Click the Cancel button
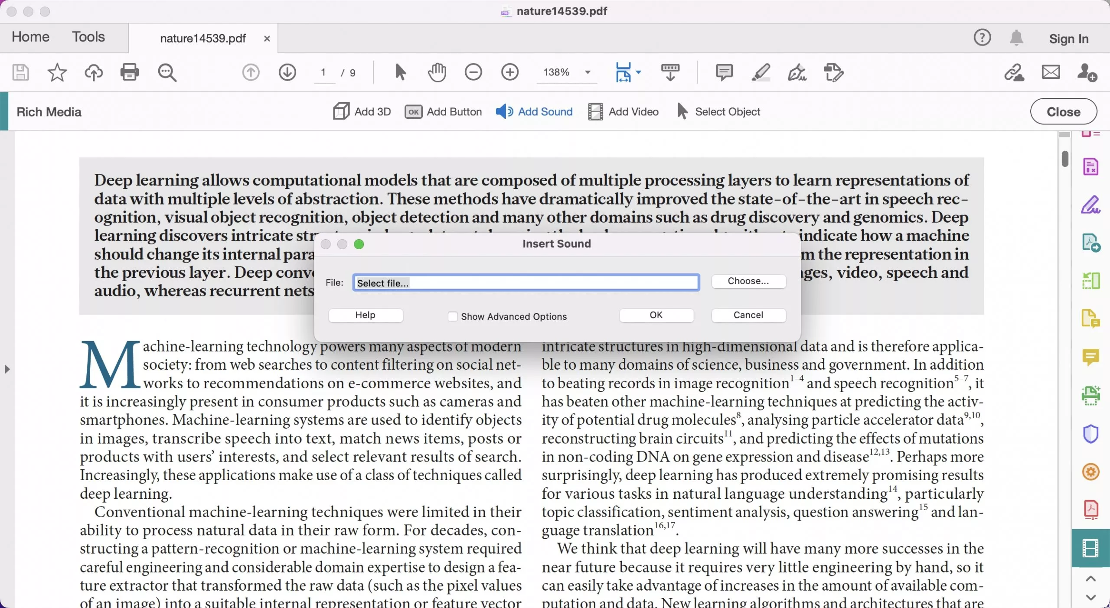 tap(748, 315)
